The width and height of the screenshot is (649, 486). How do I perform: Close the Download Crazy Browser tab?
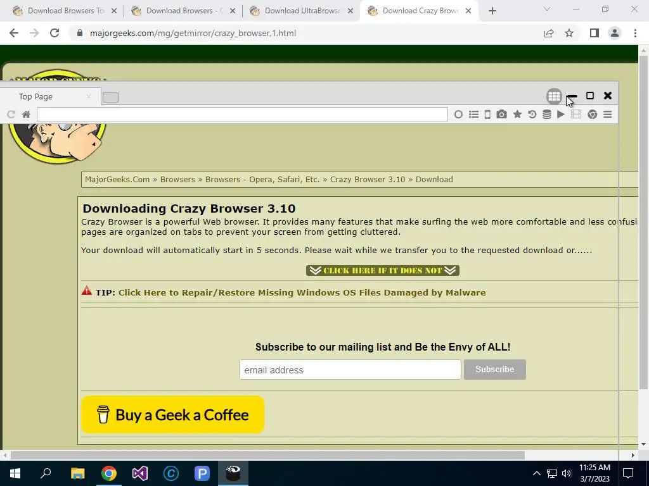coord(468,11)
